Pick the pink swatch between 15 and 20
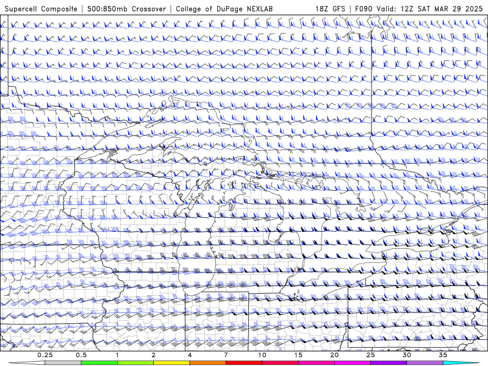Screen dimensions: 488x366 coord(316,363)
